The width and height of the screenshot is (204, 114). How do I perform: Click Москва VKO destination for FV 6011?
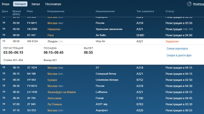55,23
